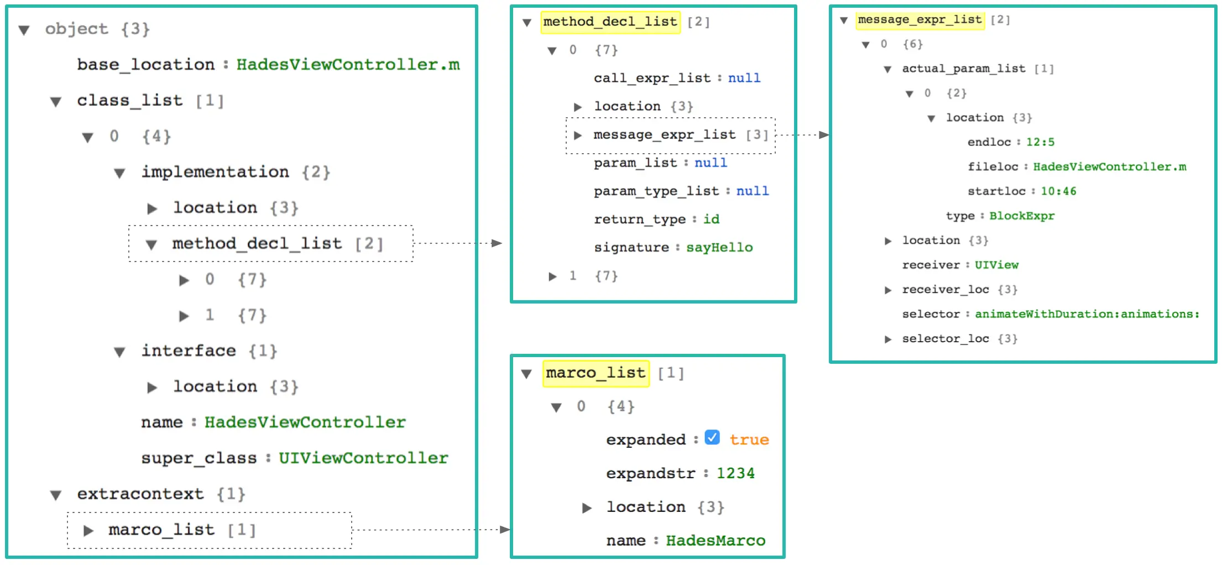Expand the "receiver_loc {3}" node
Viewport: 1222px width, 565px height.
888,290
